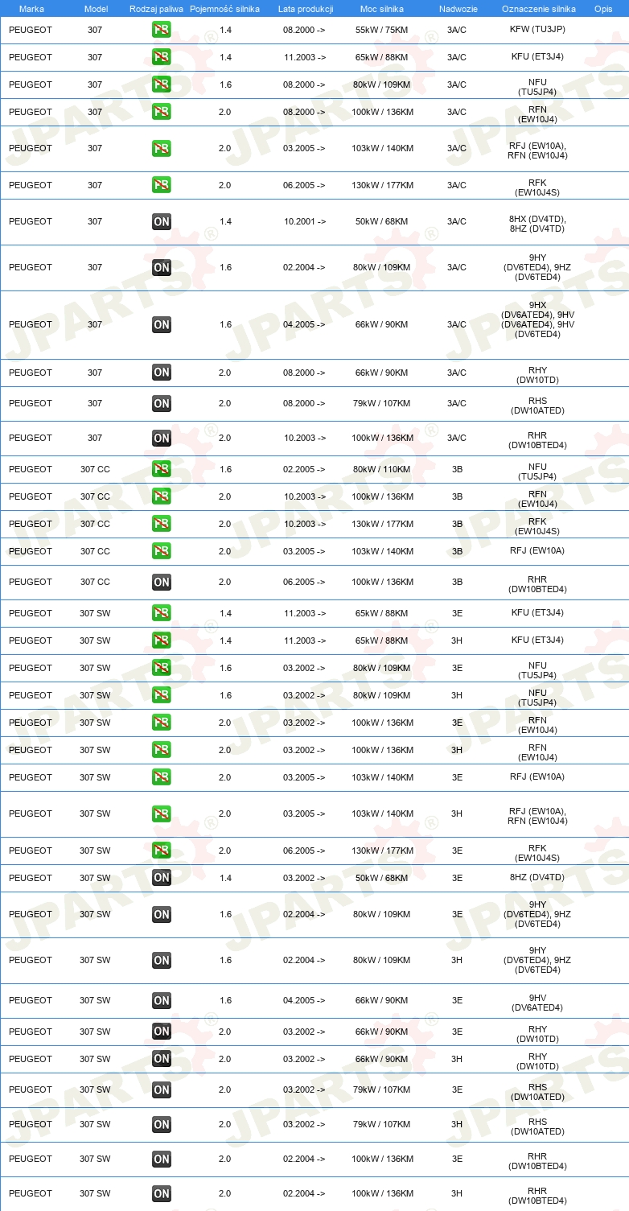Click ON icon in 307 3A/C RHY (DW10TD) row
629x1211 pixels.
click(x=162, y=373)
